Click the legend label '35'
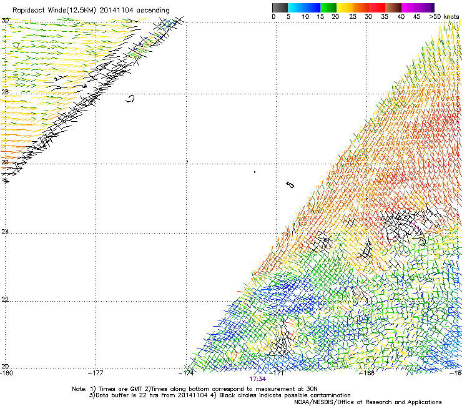462x406 pixels. [x=385, y=17]
